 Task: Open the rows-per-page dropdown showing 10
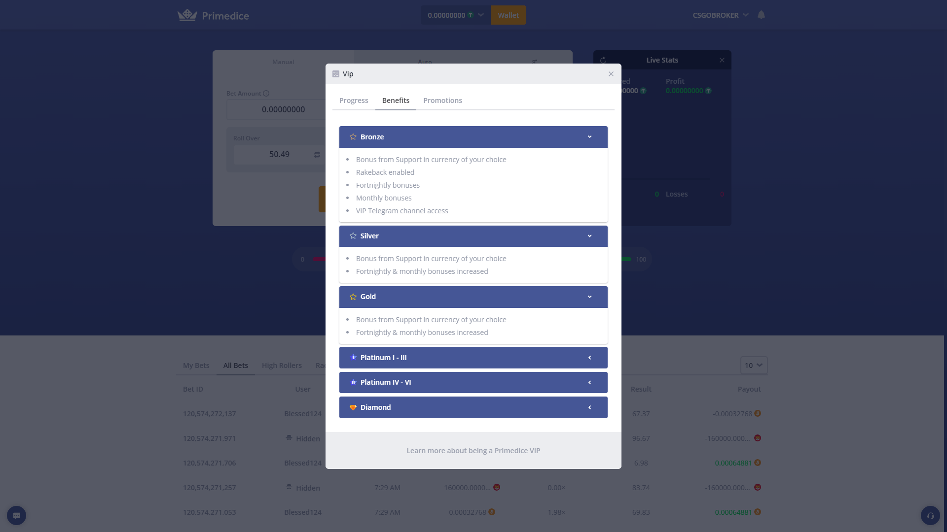point(754,366)
